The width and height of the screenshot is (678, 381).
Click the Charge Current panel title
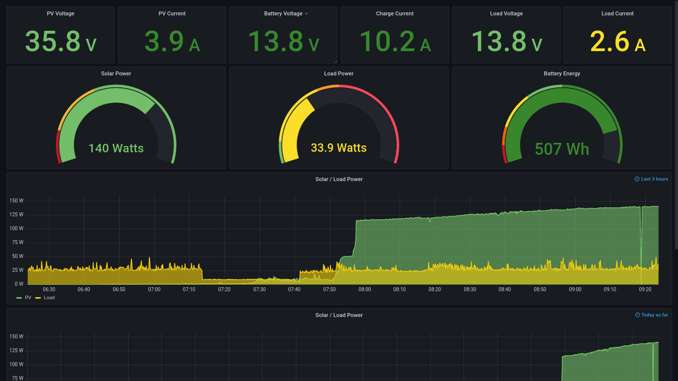point(395,14)
